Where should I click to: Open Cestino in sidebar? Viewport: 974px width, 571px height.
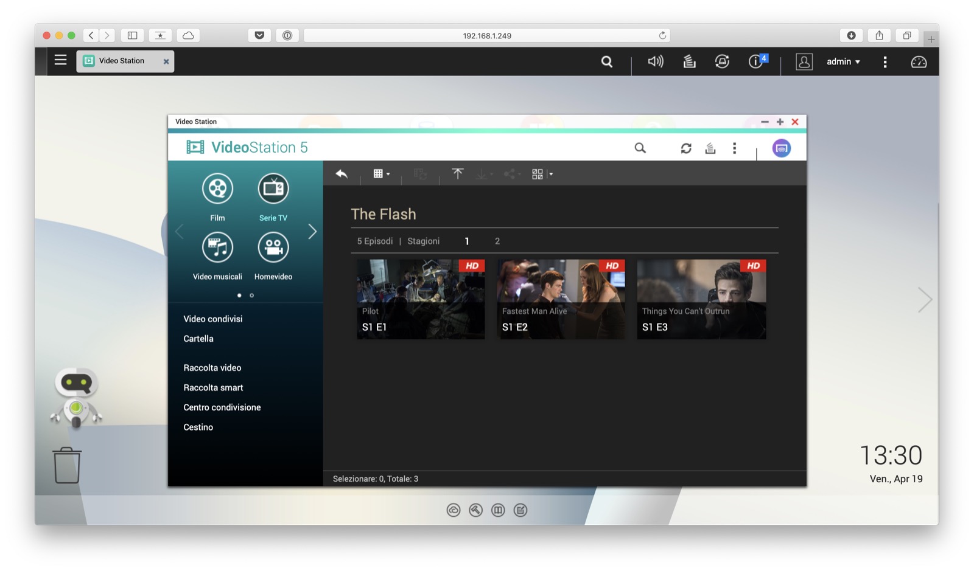(x=198, y=427)
